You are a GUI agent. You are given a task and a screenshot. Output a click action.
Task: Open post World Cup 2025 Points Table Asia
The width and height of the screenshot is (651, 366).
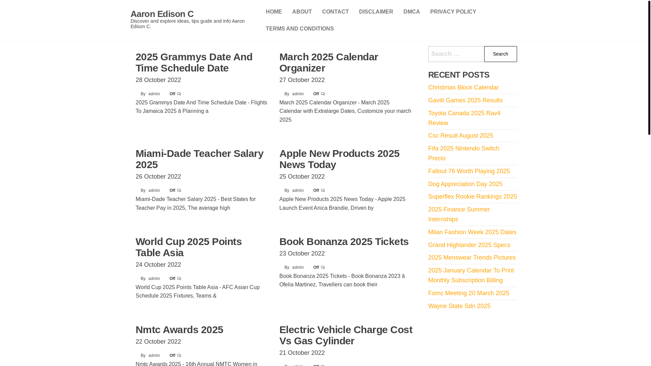[x=189, y=247]
